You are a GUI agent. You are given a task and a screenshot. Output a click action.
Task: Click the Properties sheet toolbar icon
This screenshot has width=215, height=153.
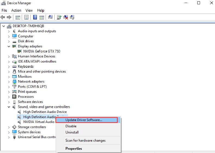[x=26, y=17]
